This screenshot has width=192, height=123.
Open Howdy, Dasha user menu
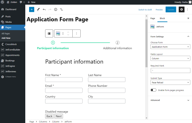[x=183, y=2]
